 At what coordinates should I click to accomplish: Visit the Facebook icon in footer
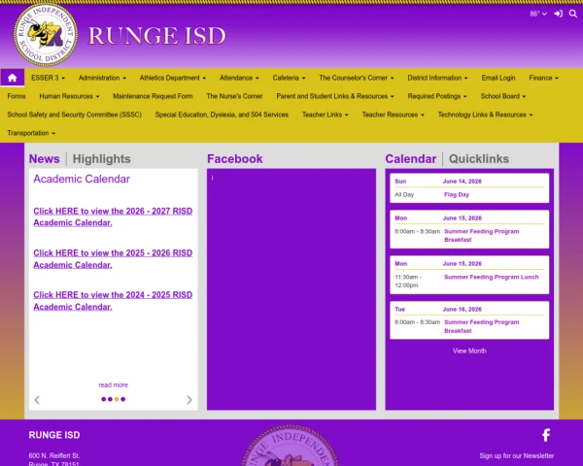coord(546,435)
